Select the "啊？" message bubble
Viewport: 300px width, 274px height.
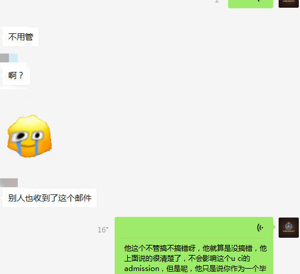pos(16,75)
